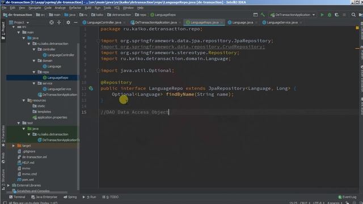This screenshot has height=204, width=363.
Task: Switch to LanguageService.java editor tab
Action: (282, 23)
